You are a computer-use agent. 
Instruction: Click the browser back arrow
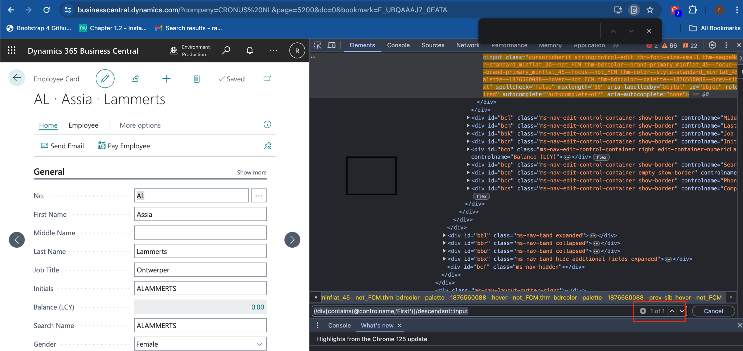[11, 10]
